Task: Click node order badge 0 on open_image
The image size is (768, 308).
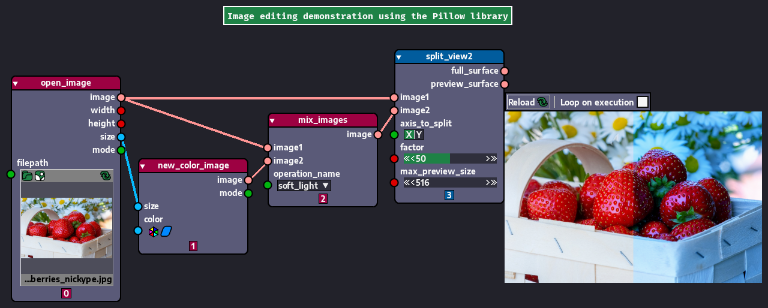Action: [x=66, y=294]
